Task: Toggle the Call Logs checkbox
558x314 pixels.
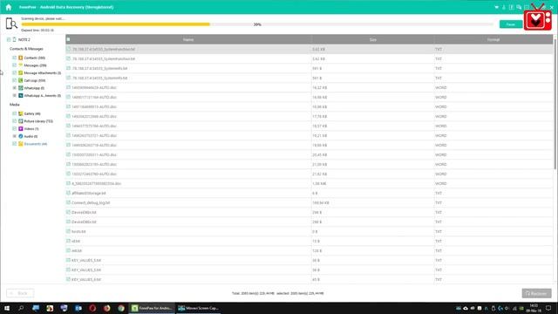Action: click(14, 80)
